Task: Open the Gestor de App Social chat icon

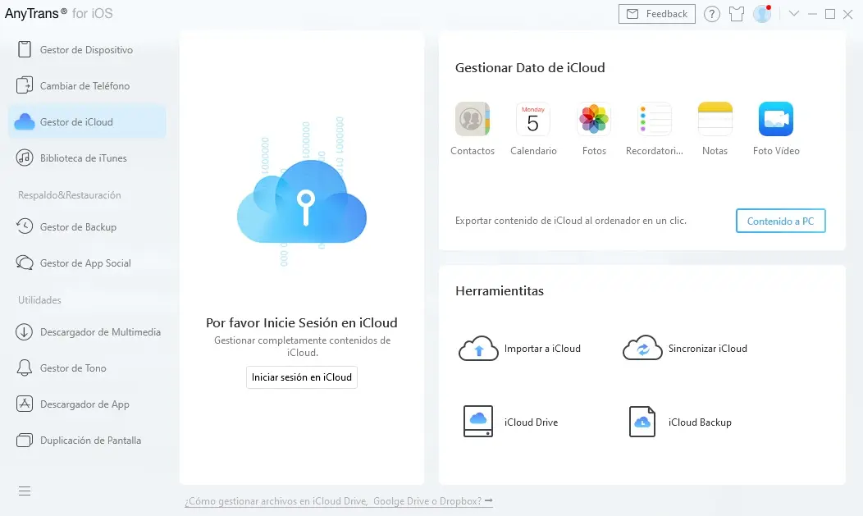Action: (25, 263)
